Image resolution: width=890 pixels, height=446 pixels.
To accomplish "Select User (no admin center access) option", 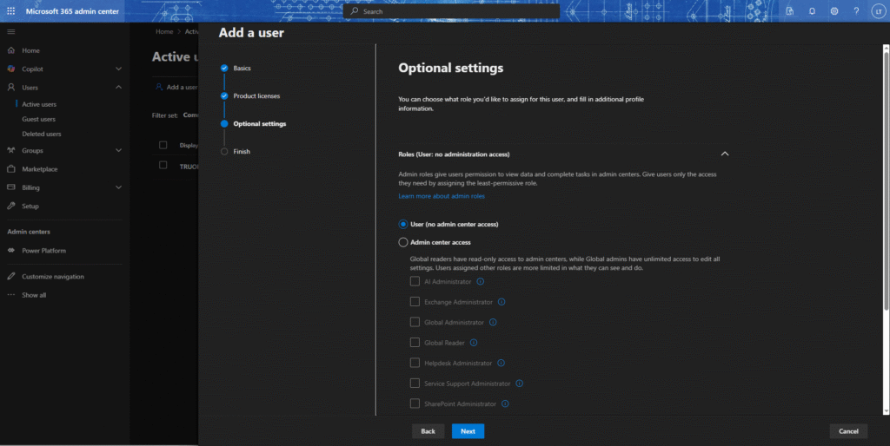I will click(402, 224).
